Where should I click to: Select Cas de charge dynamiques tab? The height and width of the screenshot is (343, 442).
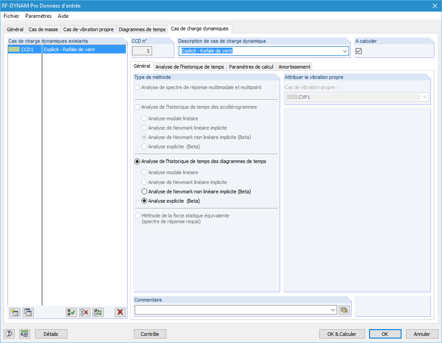point(200,29)
